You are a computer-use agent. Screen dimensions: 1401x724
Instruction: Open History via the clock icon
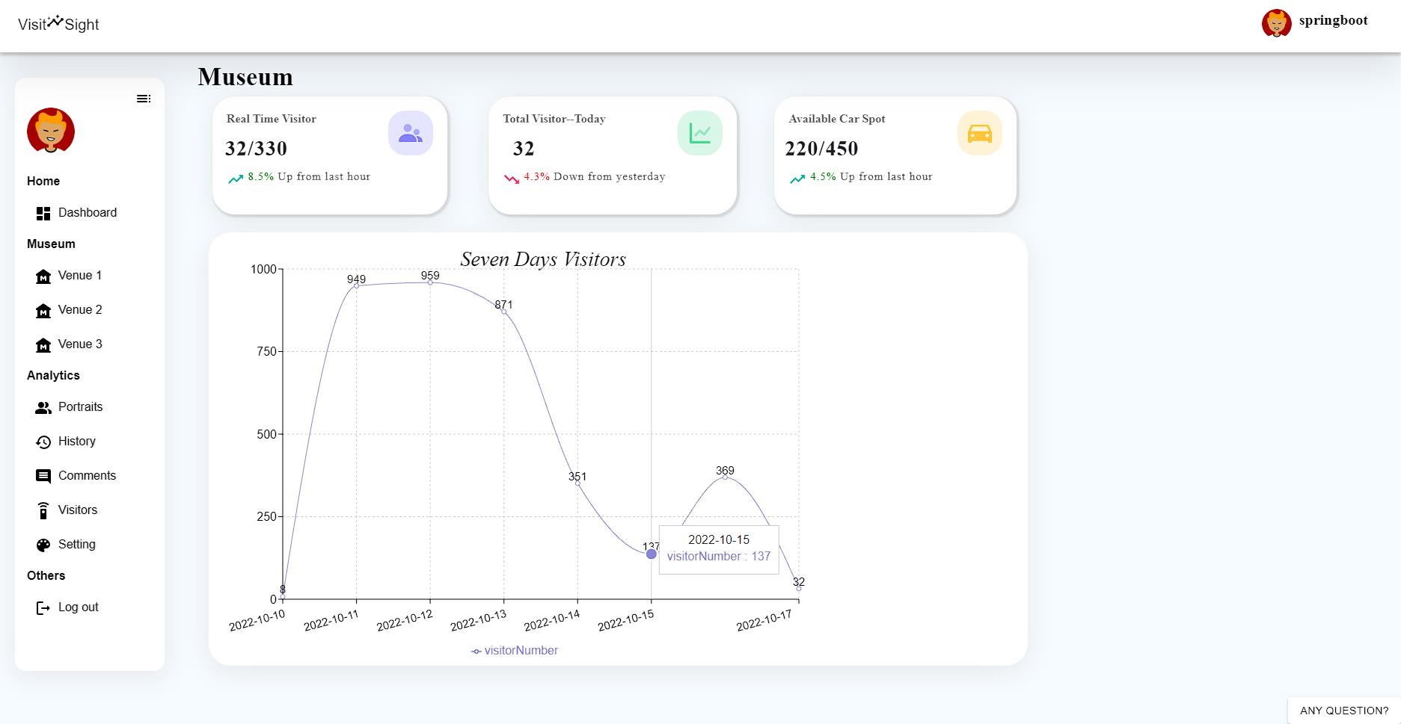coord(43,442)
